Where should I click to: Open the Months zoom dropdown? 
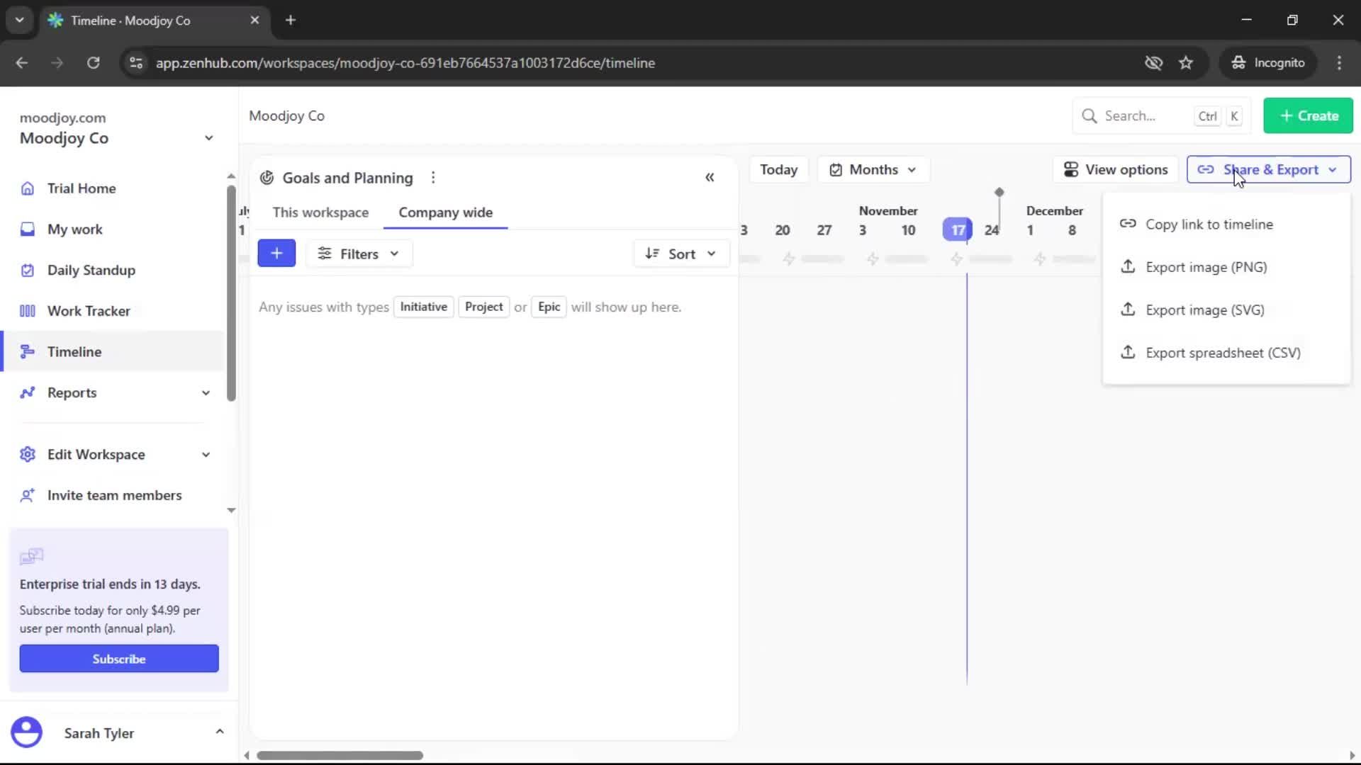(x=873, y=169)
